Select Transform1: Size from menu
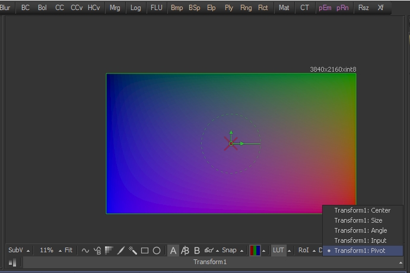 click(x=363, y=220)
